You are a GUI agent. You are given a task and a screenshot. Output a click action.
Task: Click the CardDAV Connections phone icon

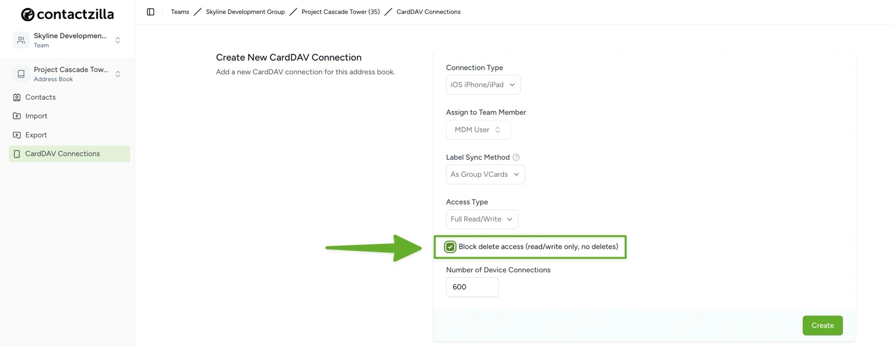click(17, 153)
